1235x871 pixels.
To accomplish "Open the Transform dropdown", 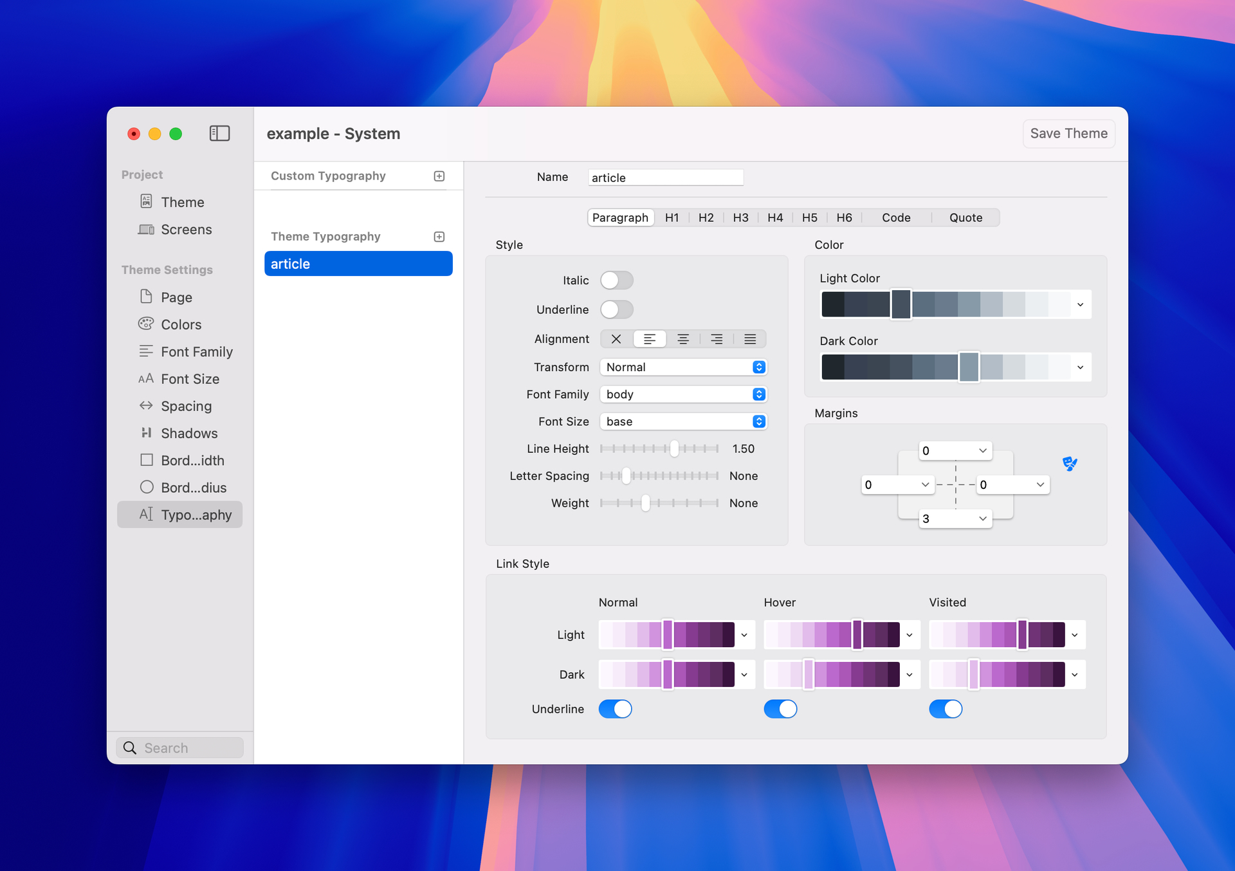I will (x=683, y=367).
